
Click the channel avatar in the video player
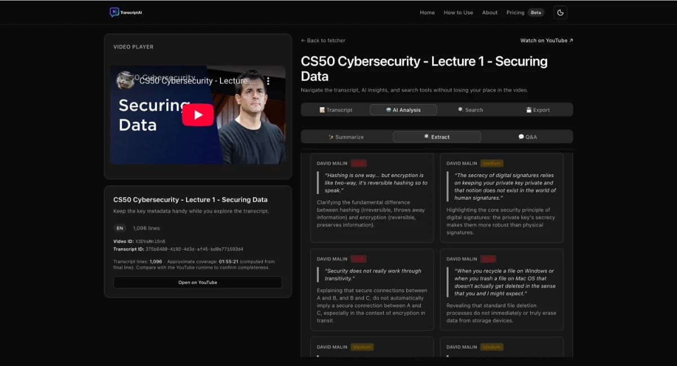(x=125, y=81)
